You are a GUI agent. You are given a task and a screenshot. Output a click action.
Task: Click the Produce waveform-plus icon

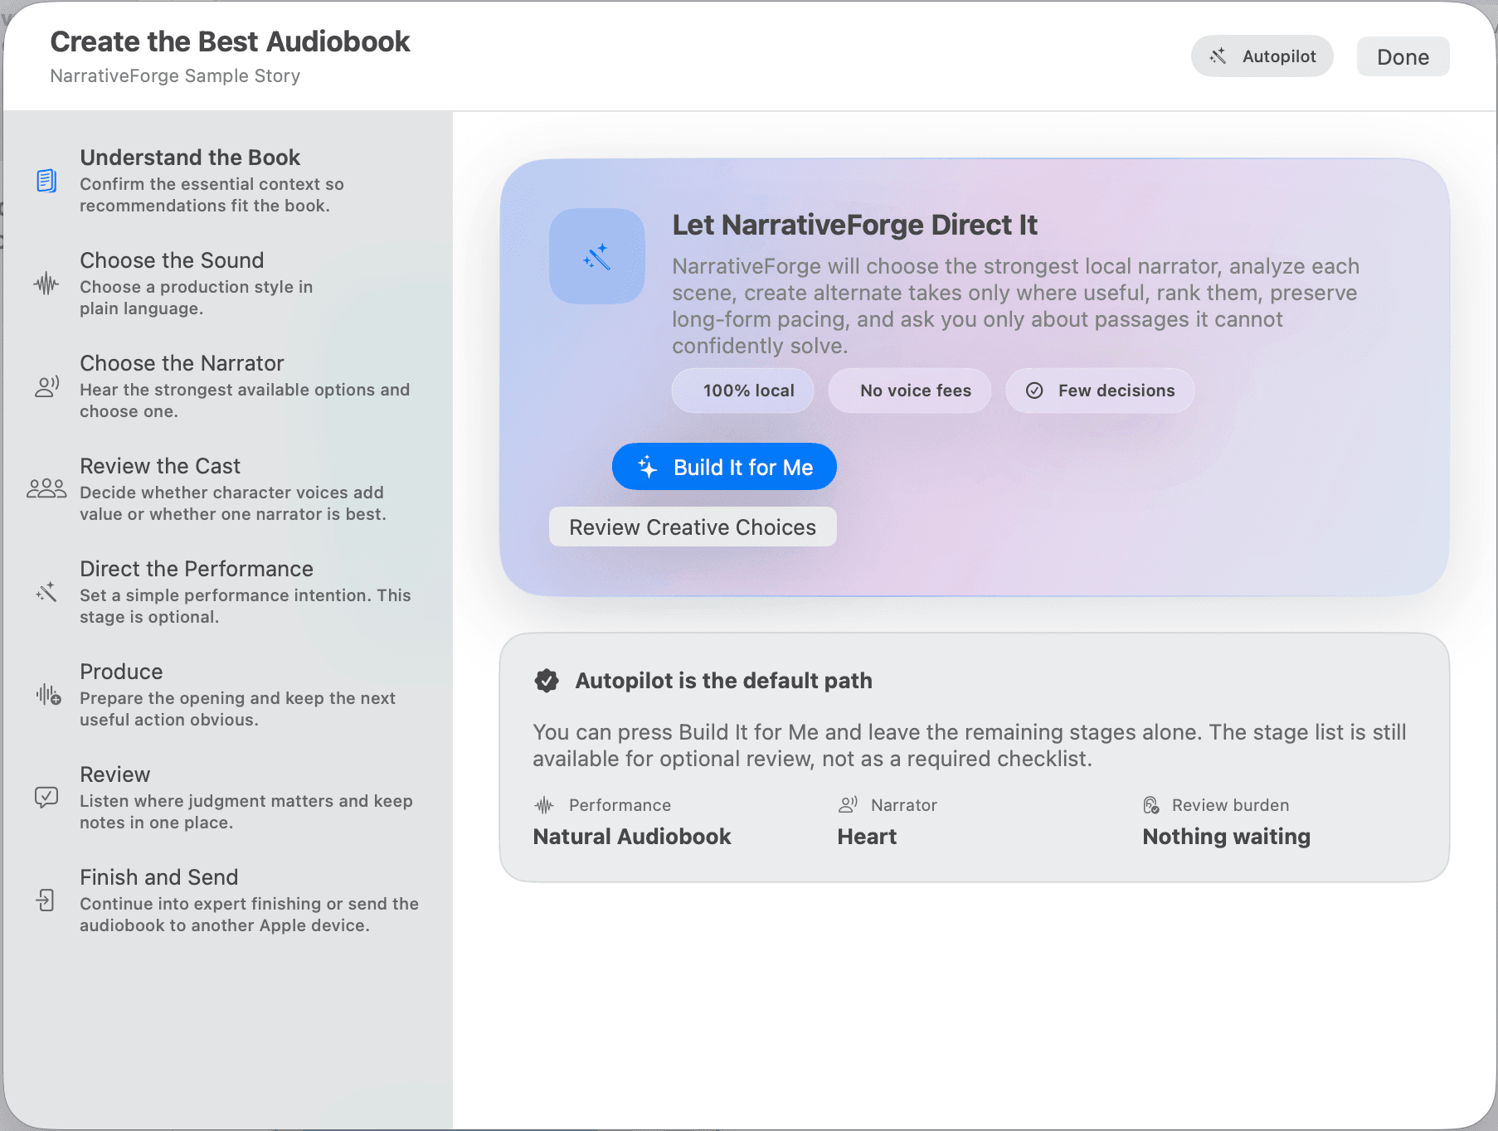tap(48, 694)
